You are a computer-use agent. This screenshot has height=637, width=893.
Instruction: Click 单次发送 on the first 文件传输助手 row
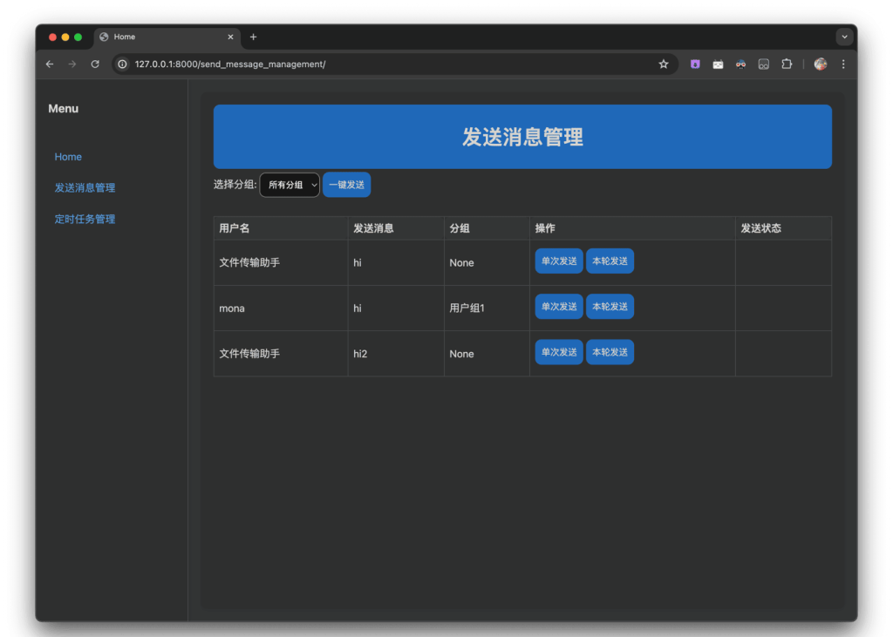tap(558, 261)
